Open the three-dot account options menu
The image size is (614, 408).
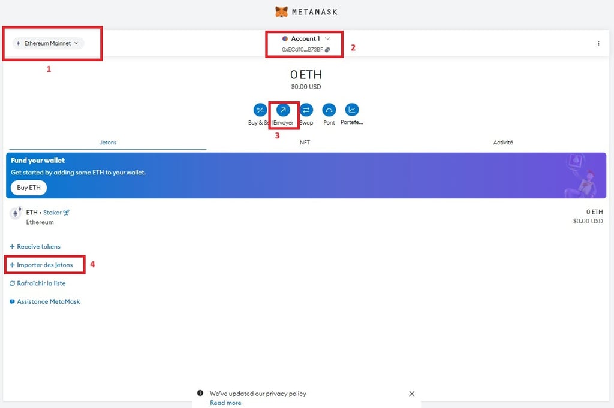point(598,43)
